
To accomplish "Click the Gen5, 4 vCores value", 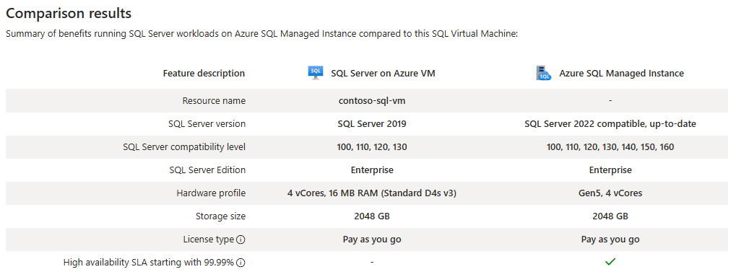I will point(610,193).
